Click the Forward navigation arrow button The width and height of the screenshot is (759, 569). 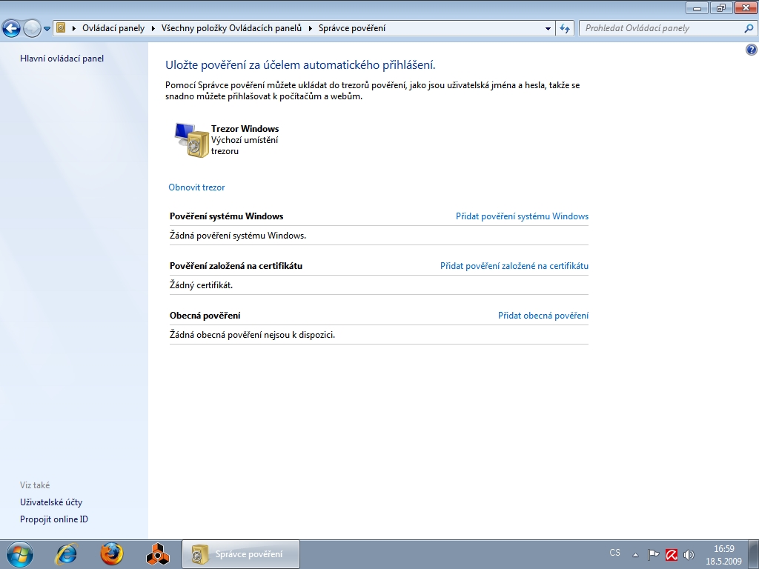point(32,28)
